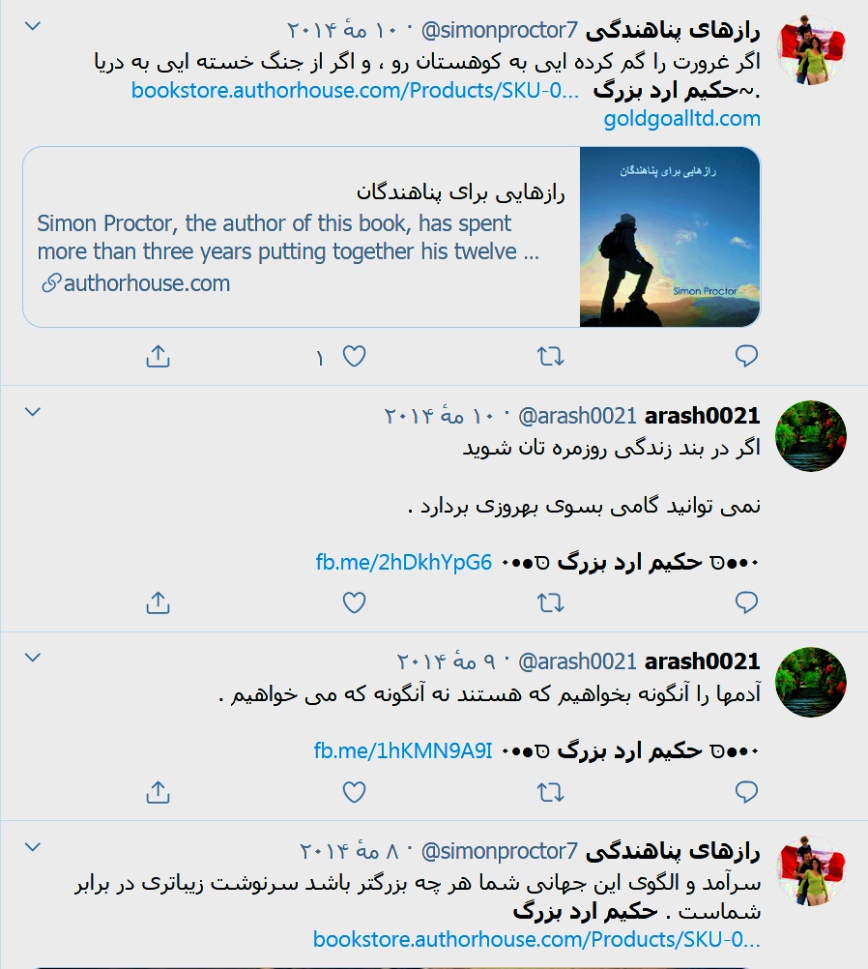Reply to the first simonproctor7 tweet

746,357
